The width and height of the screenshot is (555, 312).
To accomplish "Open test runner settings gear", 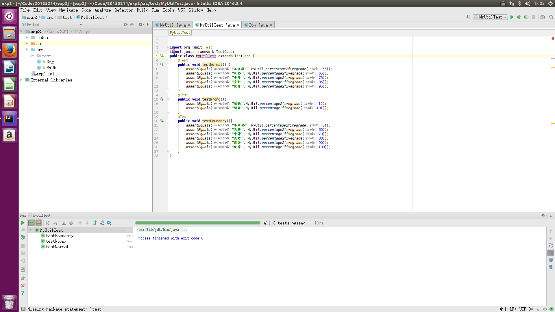I will tap(109, 223).
